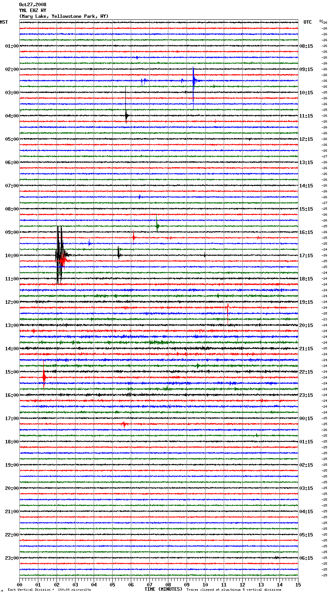This screenshot has width=329, height=595.
Task: Click the 19:15 UTC time label
Action: point(306,302)
